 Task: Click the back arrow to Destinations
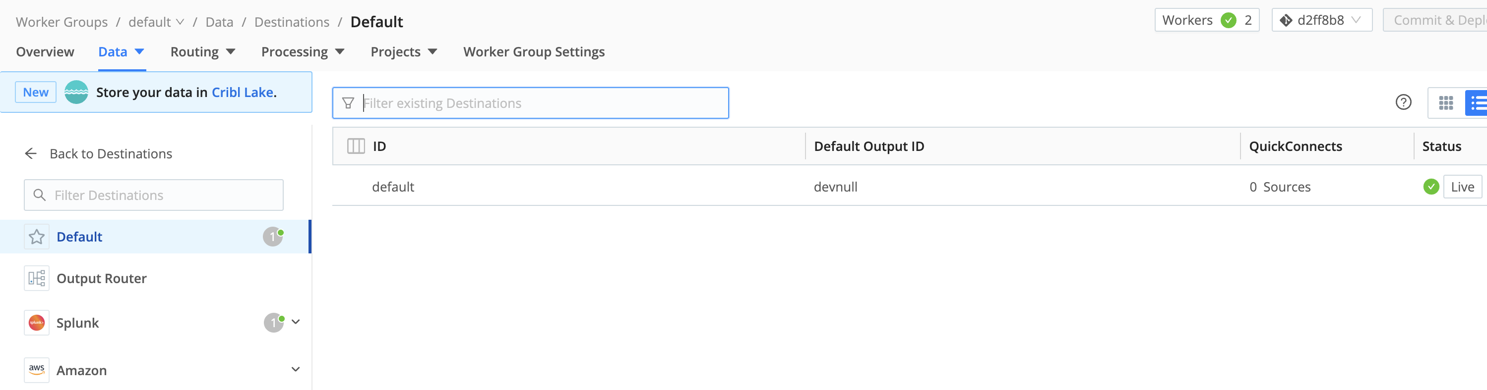pos(31,154)
